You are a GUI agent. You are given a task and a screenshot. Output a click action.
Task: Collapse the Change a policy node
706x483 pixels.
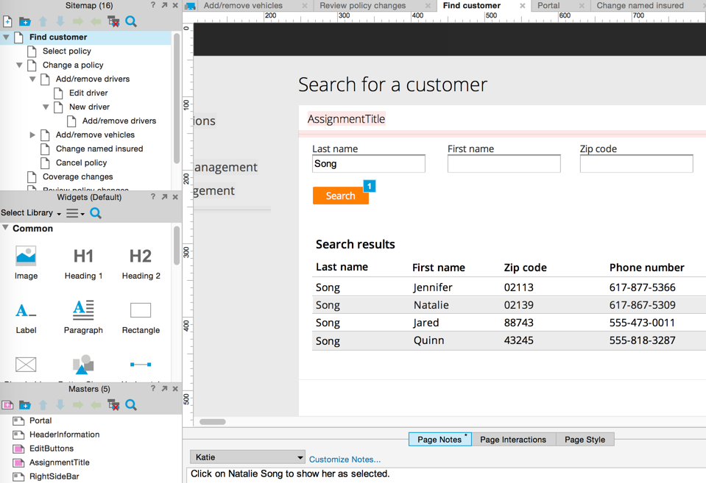click(x=19, y=65)
